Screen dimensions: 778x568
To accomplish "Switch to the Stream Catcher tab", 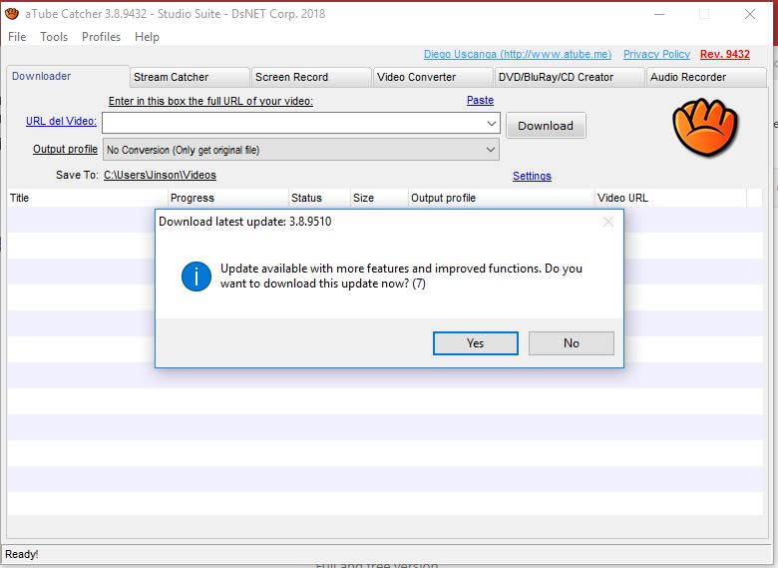I will (191, 77).
